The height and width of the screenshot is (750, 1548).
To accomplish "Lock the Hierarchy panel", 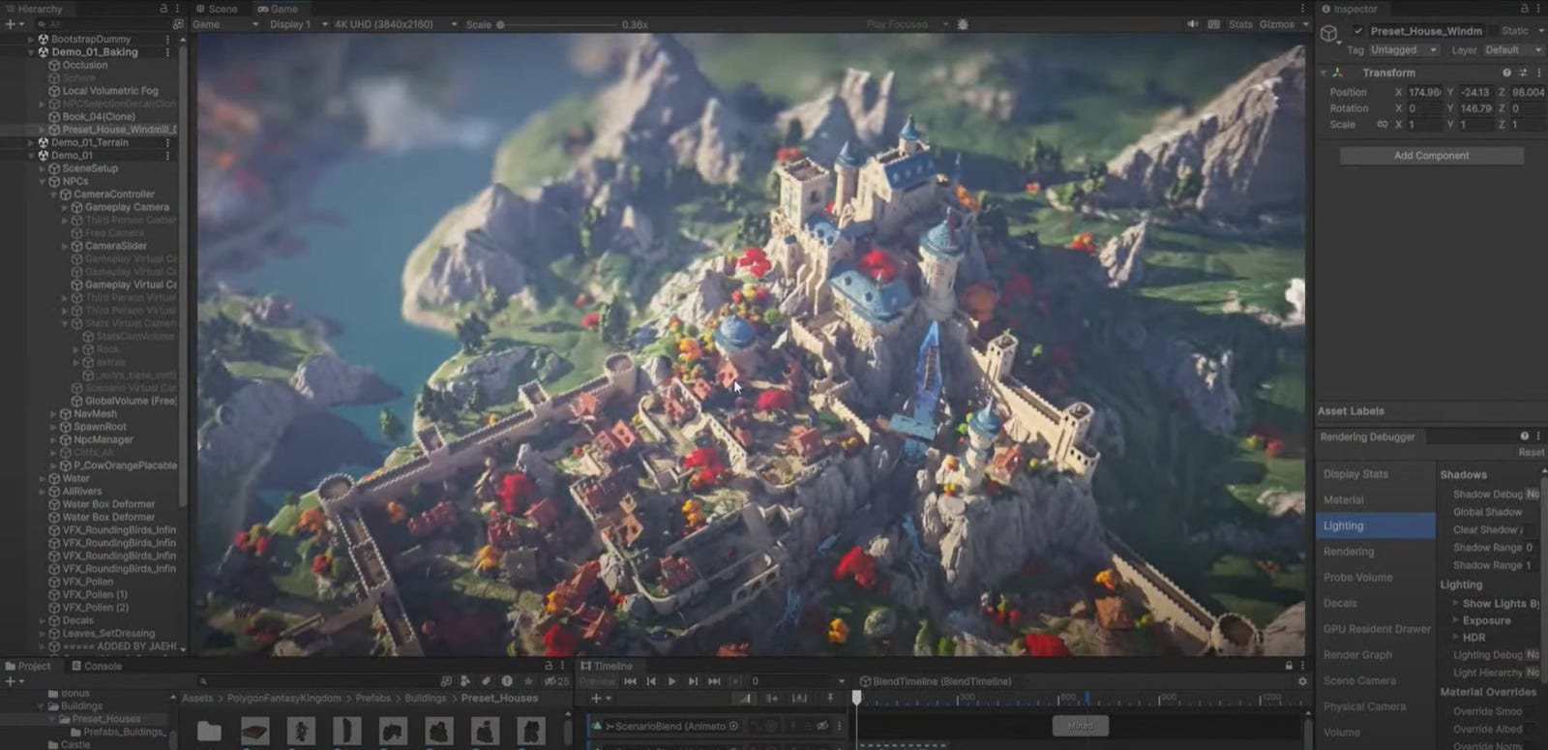I will (164, 9).
